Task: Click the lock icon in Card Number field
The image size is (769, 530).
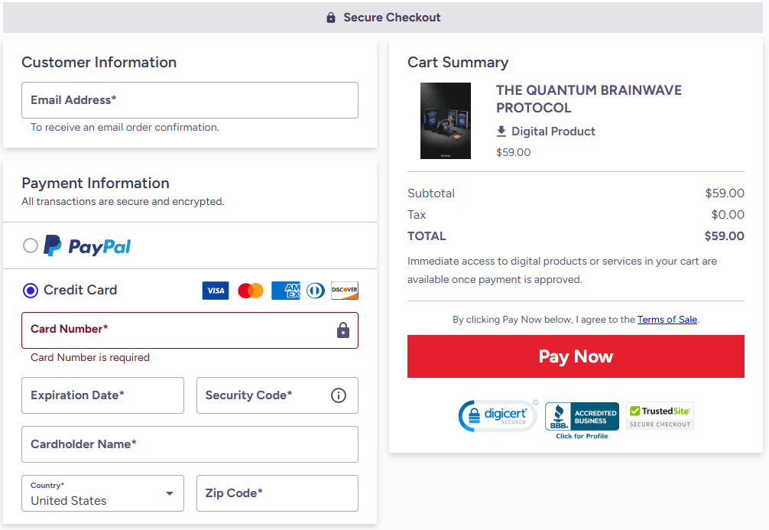Action: click(x=343, y=330)
